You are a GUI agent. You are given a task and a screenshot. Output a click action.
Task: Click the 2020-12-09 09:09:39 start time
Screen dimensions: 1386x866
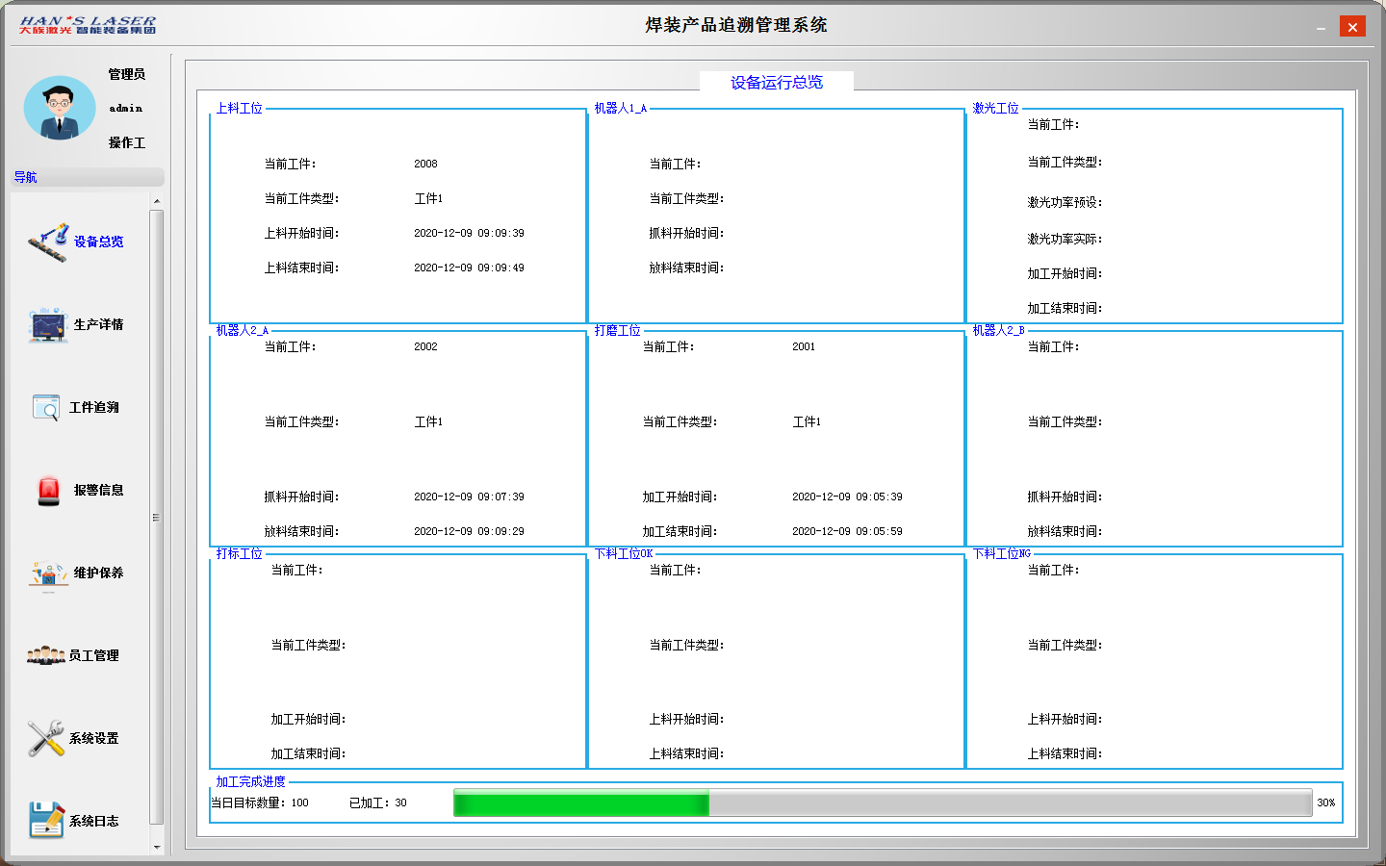pyautogui.click(x=469, y=234)
